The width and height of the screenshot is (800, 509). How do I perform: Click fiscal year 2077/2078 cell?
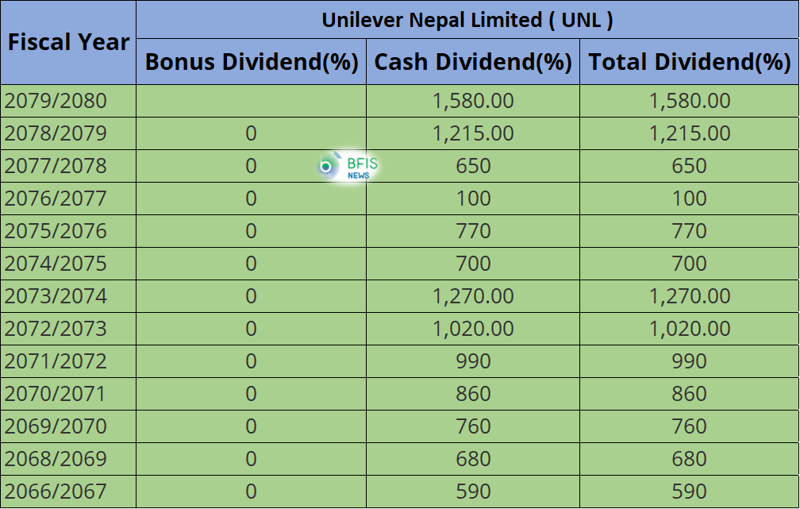click(x=68, y=166)
